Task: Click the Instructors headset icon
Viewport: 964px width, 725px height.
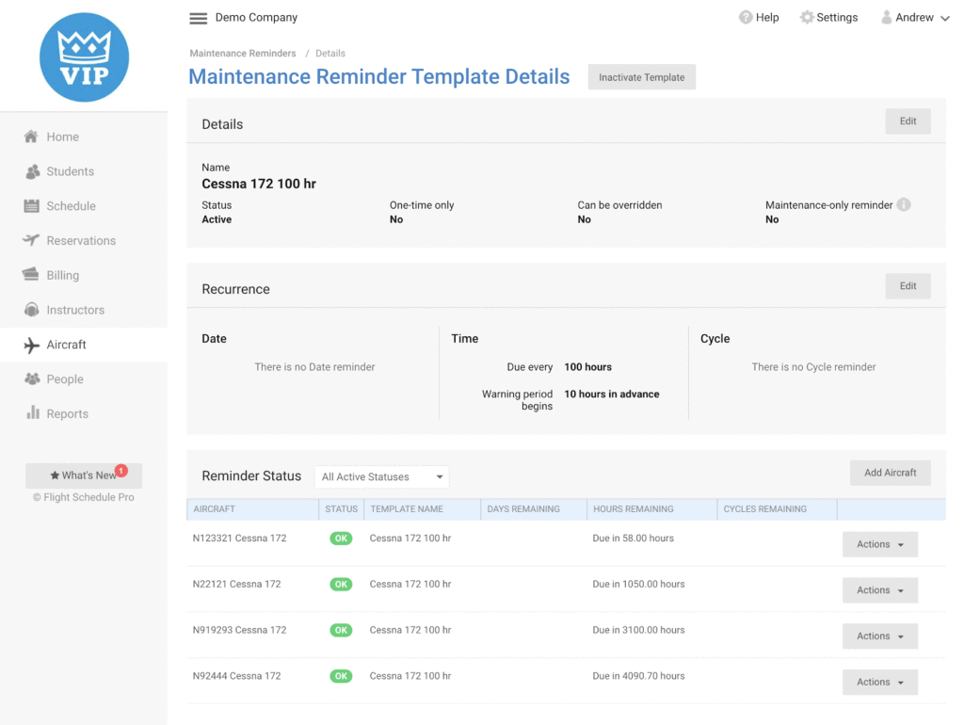Action: coord(31,310)
